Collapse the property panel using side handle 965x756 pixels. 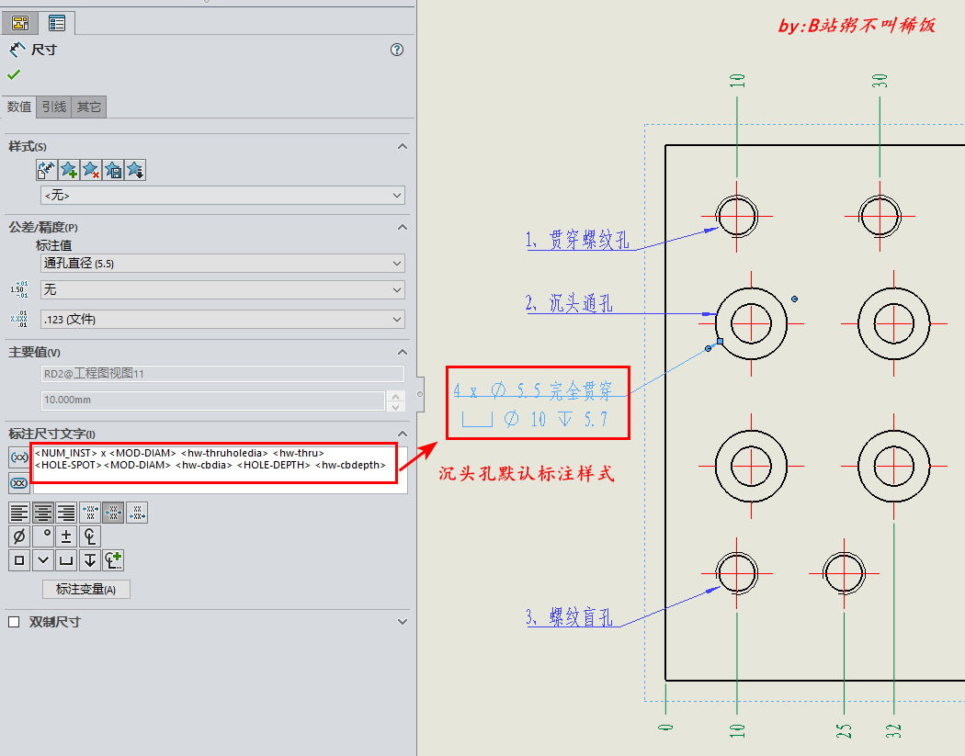pyautogui.click(x=420, y=394)
